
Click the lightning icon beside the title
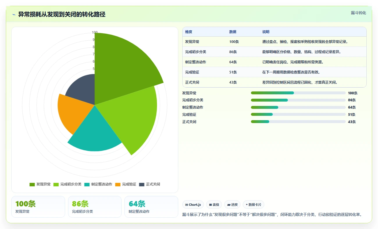pos(14,15)
